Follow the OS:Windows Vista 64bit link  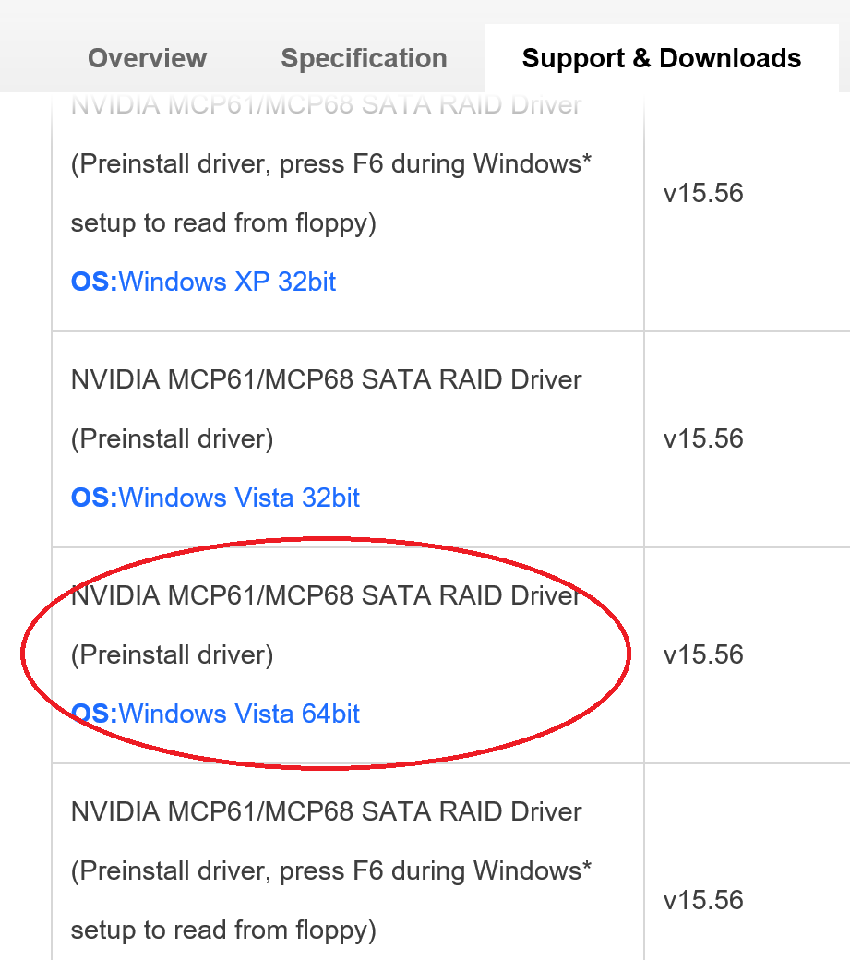coord(215,714)
